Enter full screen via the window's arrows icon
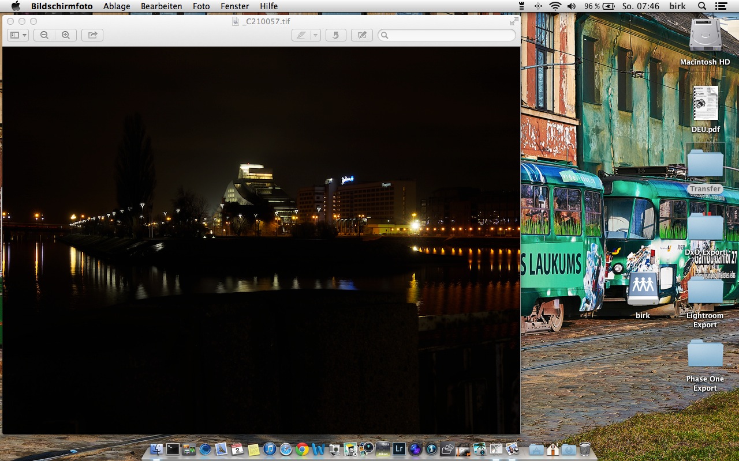 click(x=514, y=21)
